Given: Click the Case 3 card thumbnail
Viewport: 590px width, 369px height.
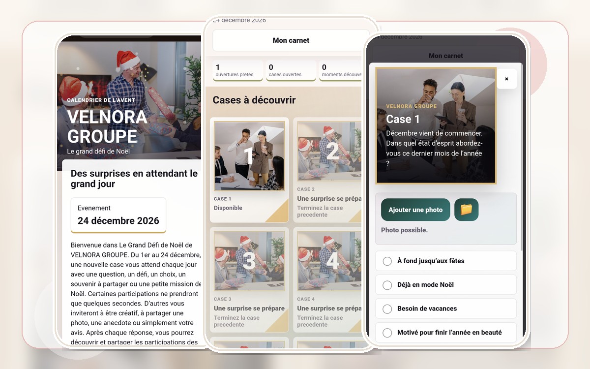Looking at the screenshot, I should [x=249, y=261].
